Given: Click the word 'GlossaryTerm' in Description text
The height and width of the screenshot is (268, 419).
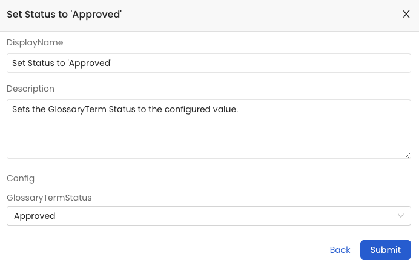Looking at the screenshot, I should (78, 109).
